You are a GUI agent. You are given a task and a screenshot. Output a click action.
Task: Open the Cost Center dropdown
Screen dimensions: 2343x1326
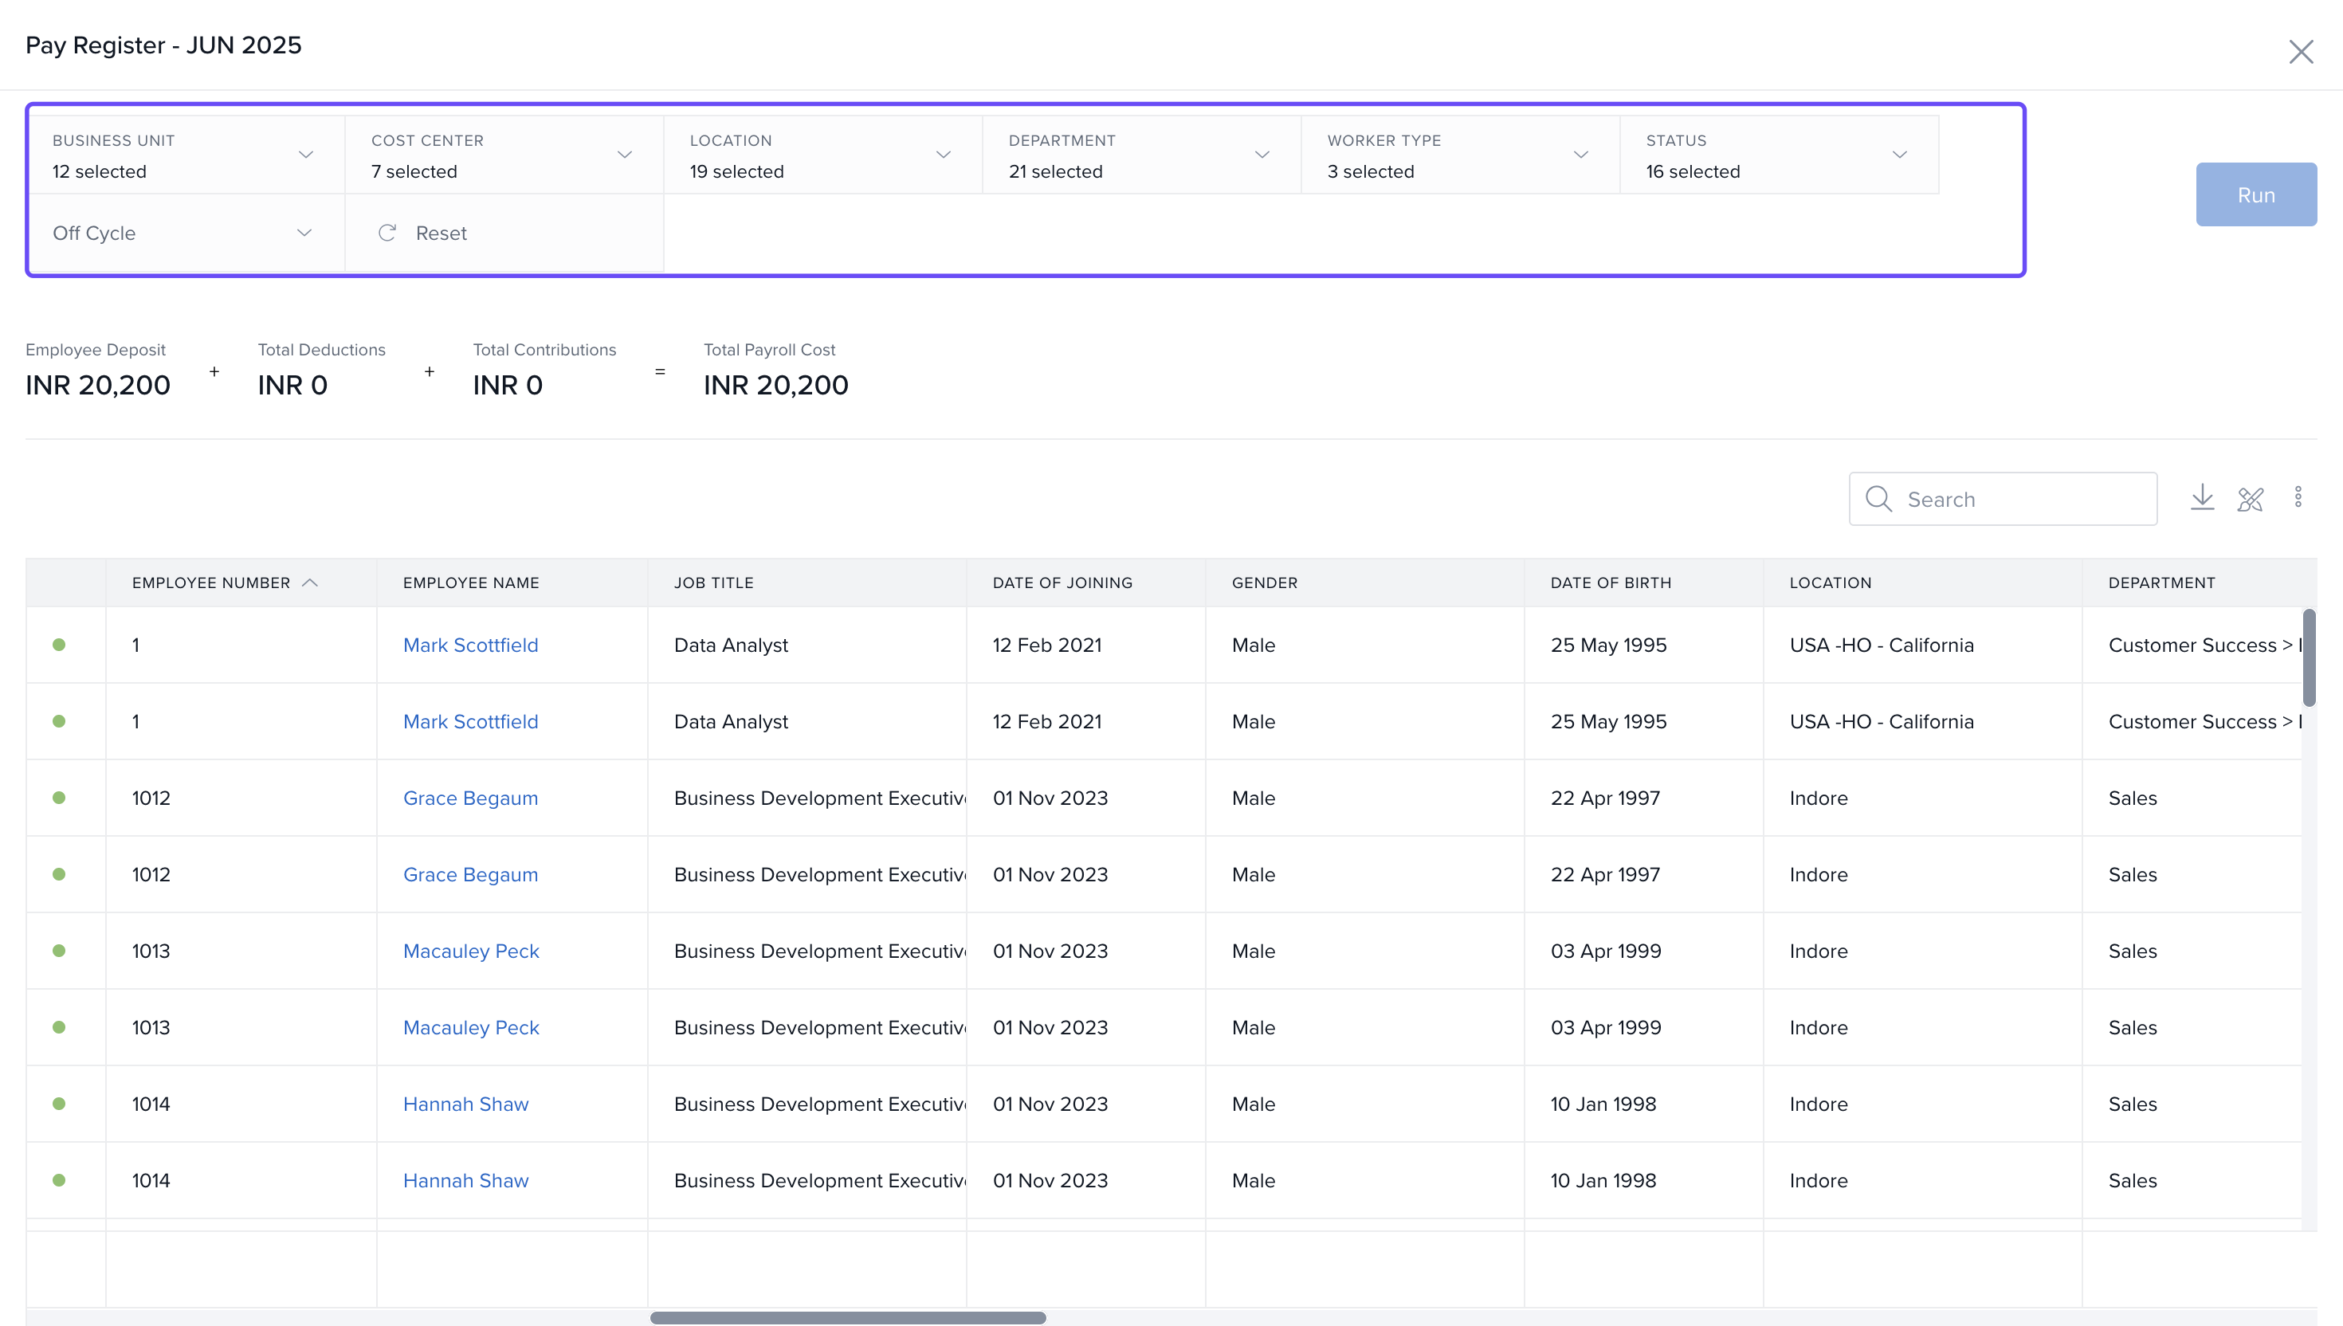(625, 155)
